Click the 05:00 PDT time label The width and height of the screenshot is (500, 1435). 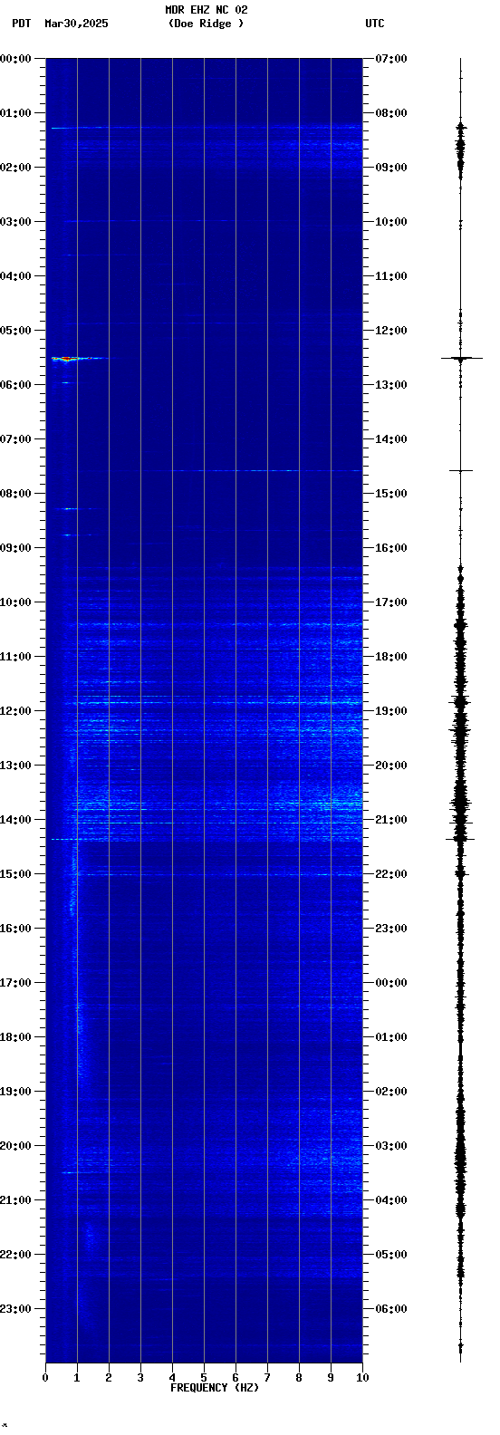click(x=15, y=331)
